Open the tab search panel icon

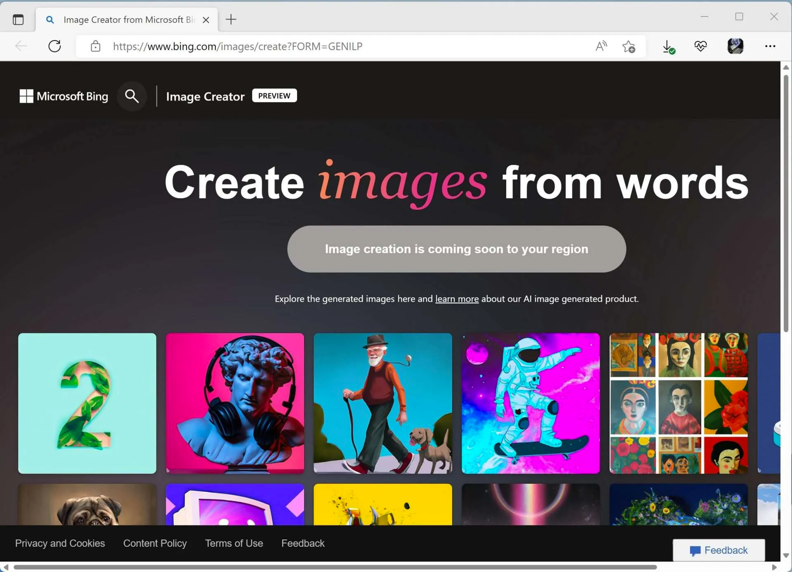18,20
